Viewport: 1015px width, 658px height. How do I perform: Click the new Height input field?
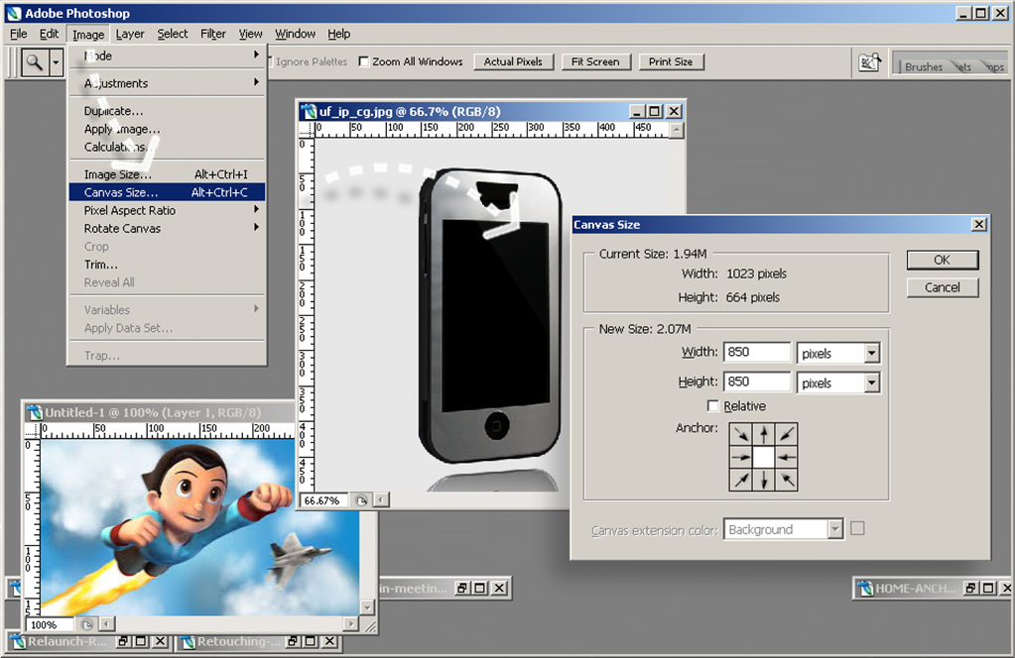757,382
